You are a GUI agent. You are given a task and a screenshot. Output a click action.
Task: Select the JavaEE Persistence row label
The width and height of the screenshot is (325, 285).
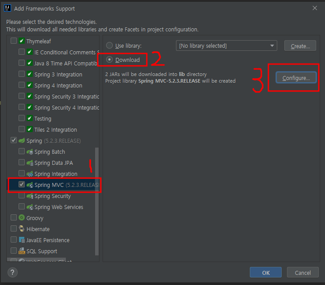48,240
